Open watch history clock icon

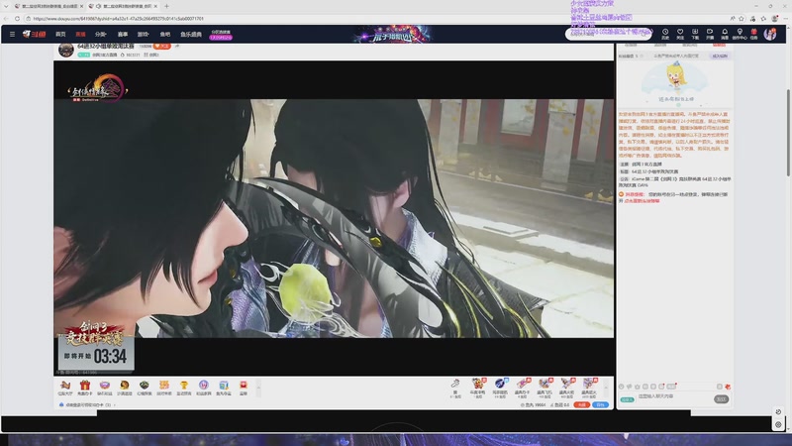[x=665, y=34]
